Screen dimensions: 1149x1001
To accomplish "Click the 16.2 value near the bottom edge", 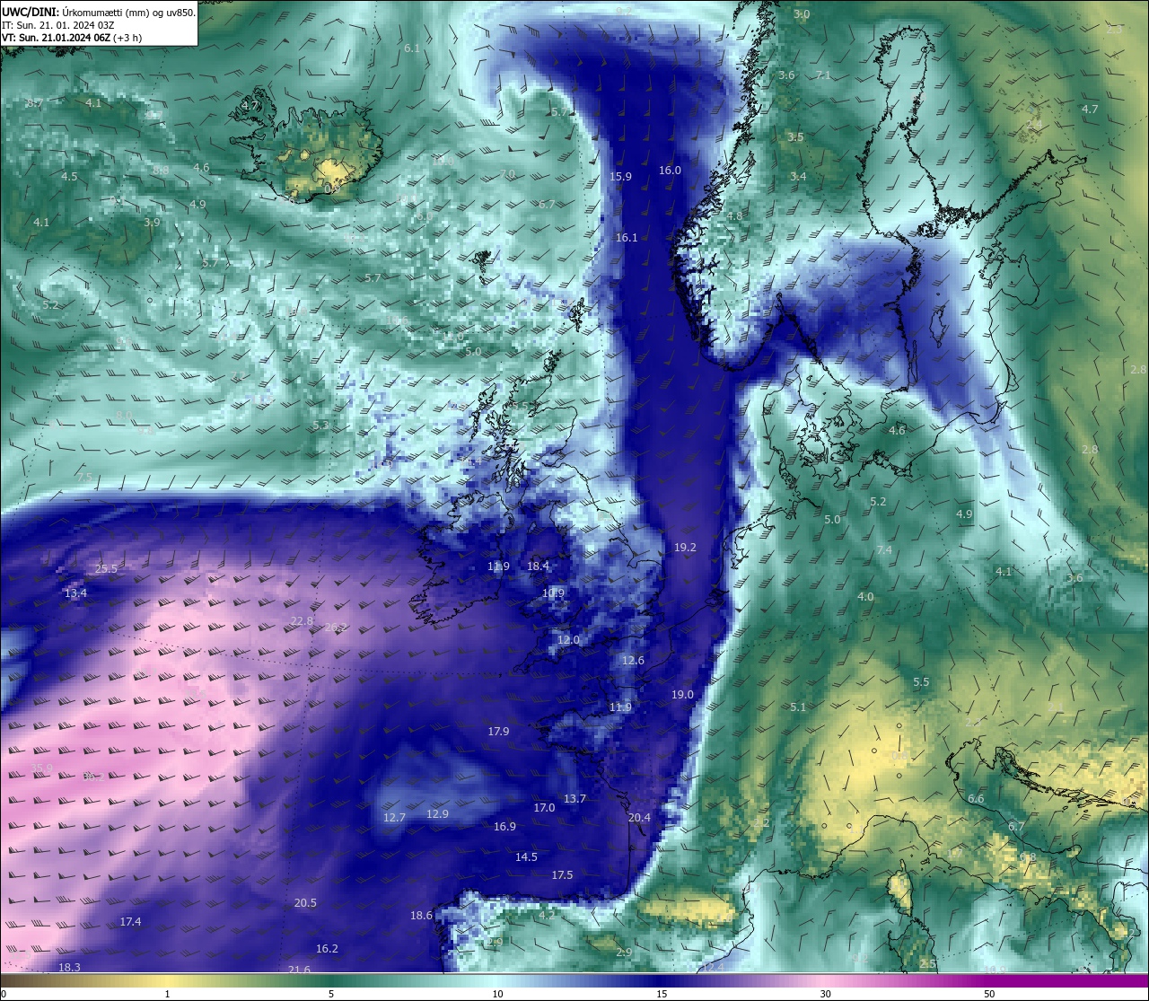I will point(327,948).
